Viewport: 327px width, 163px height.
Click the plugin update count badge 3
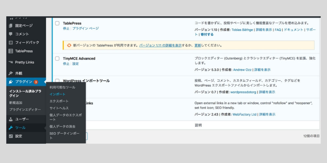pos(36,82)
